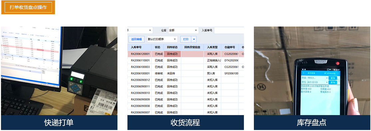Click the 回传异常信息 column header
Viewport: 371px width, 131px height.
(x=192, y=47)
